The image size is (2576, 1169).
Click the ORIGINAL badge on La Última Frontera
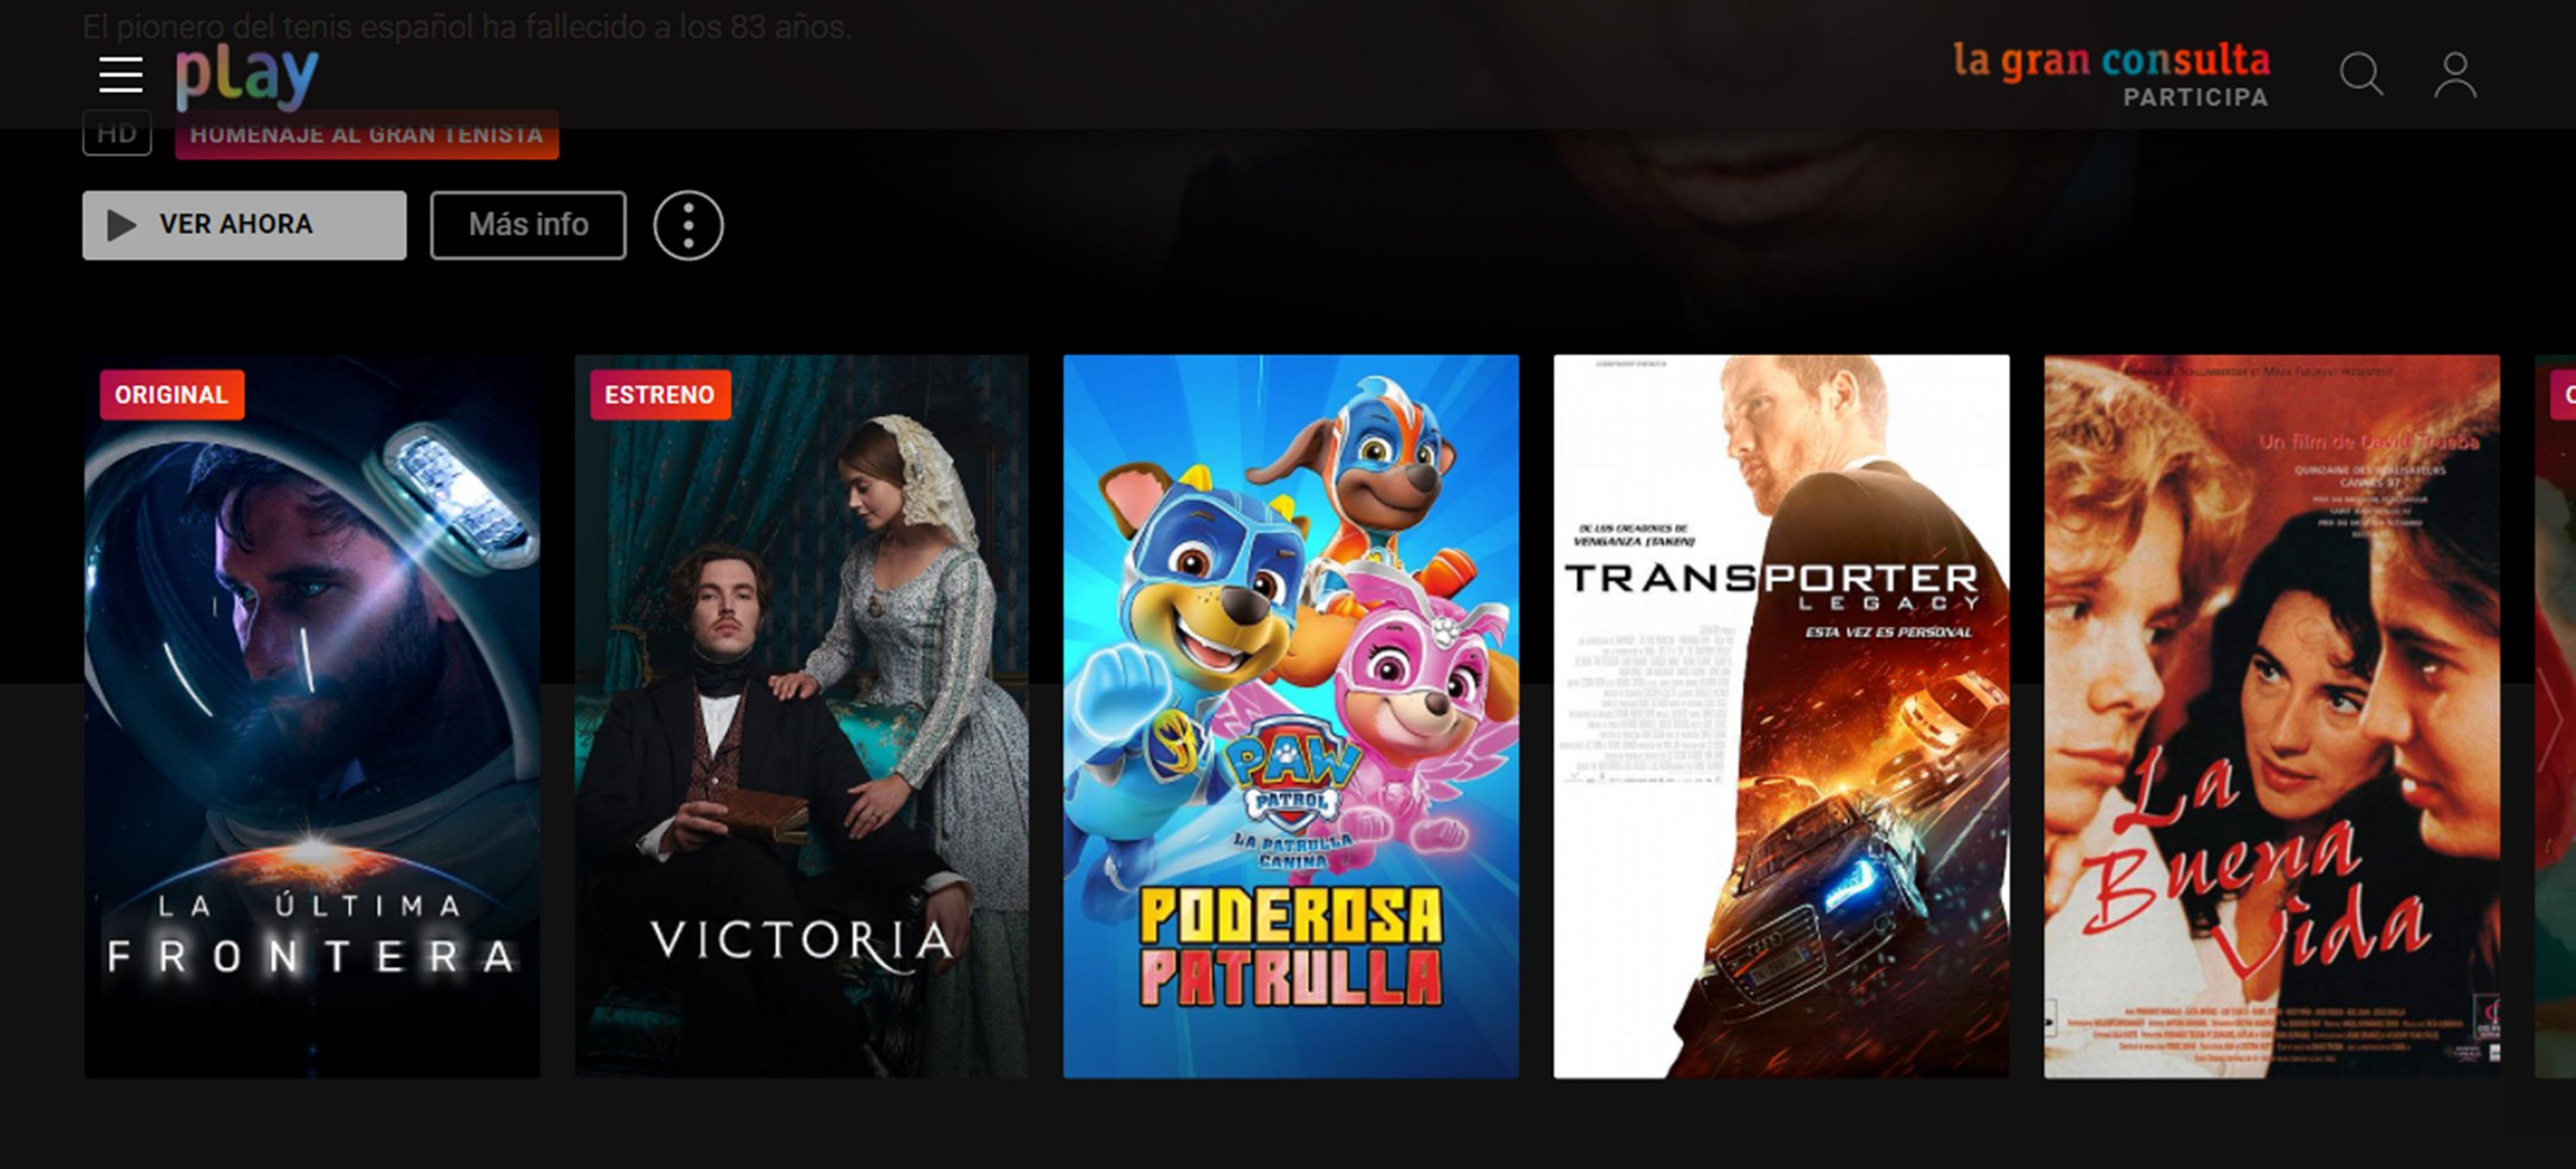point(168,395)
